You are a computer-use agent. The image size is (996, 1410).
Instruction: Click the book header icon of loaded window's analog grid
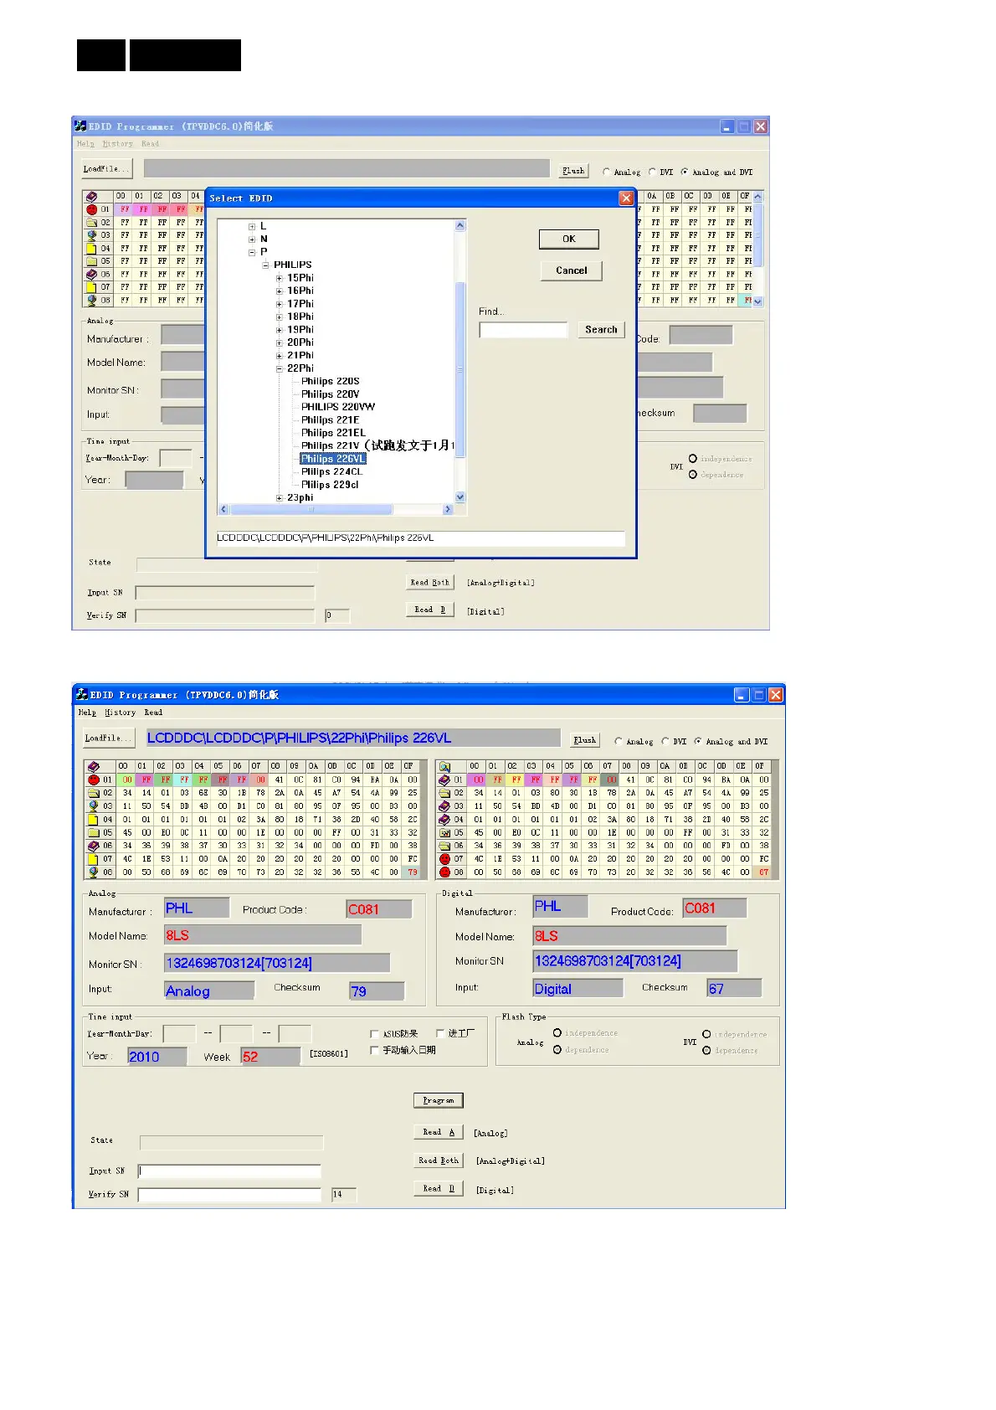(x=94, y=766)
